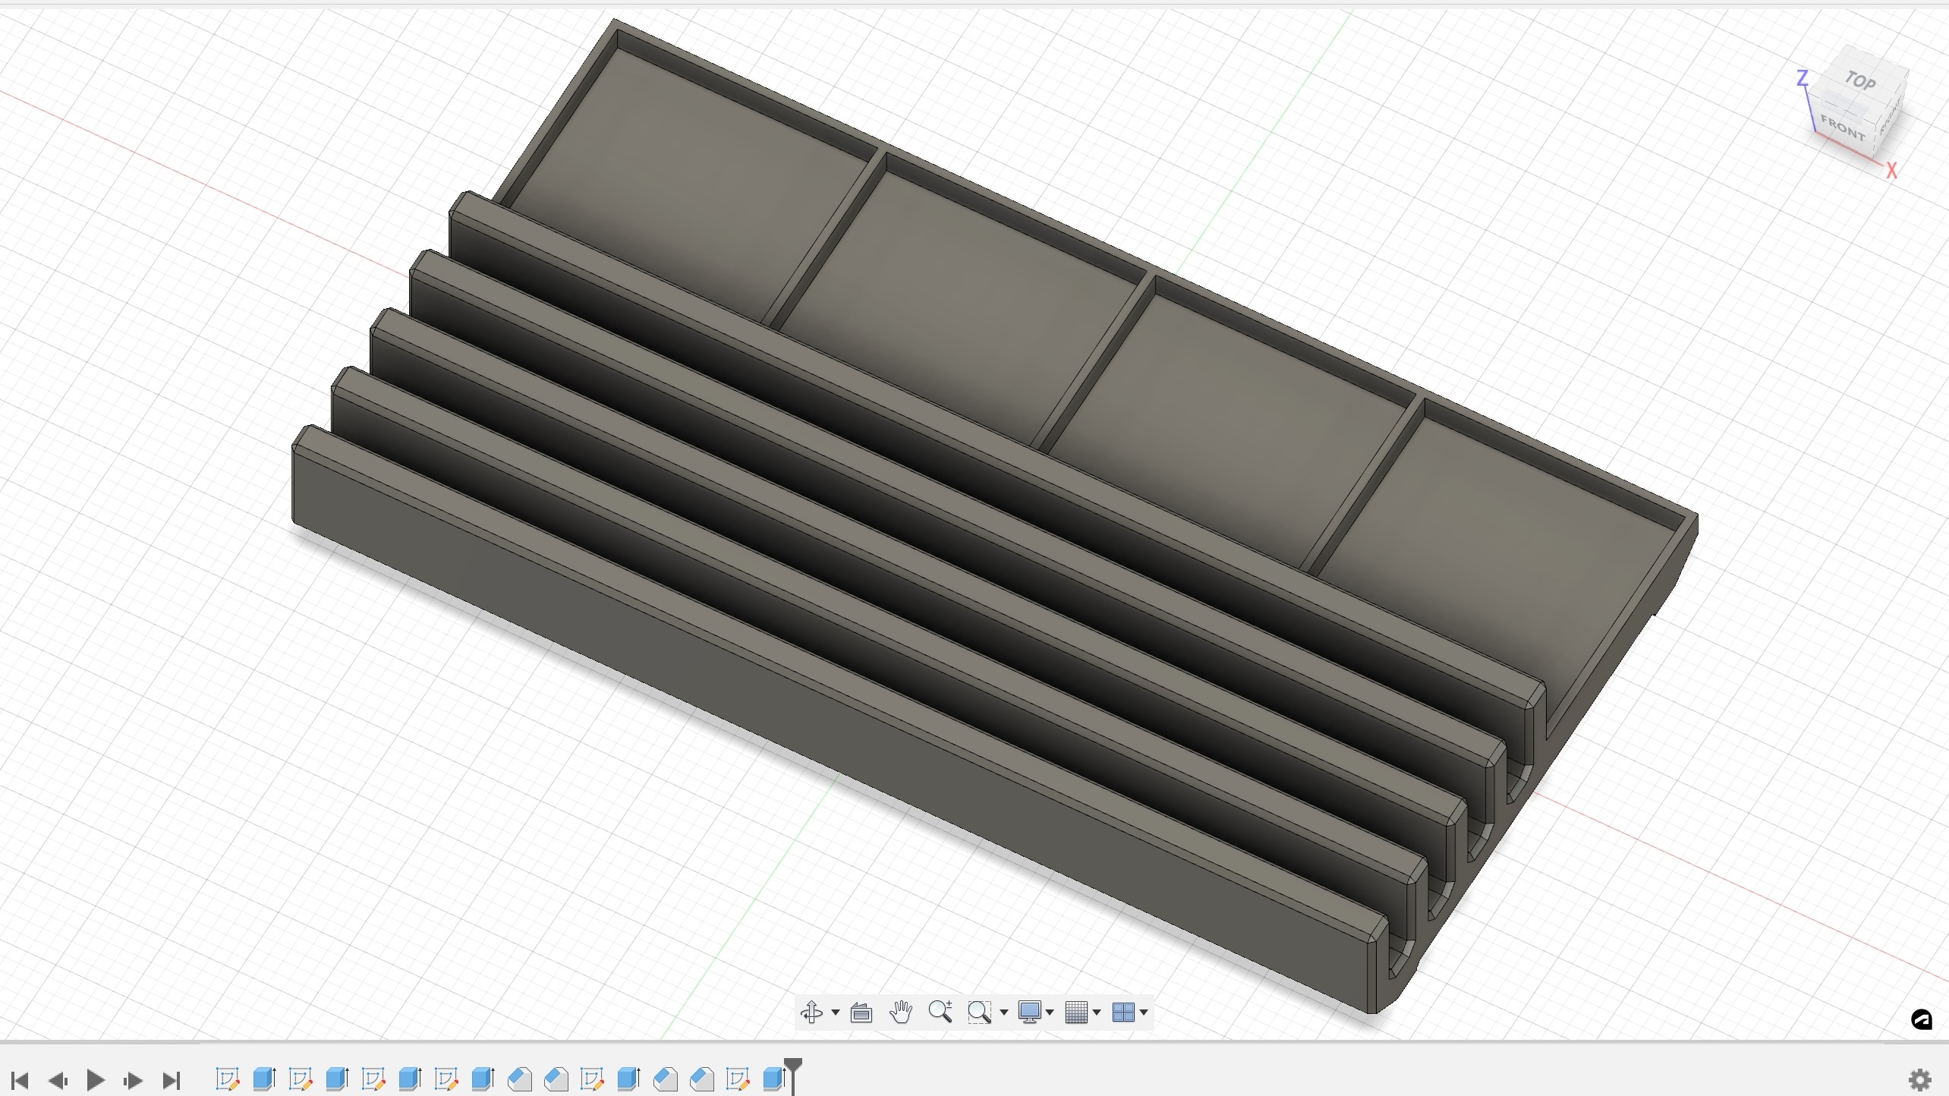Viewport: 1949px width, 1096px height.
Task: Select the first sketch feature in timeline
Action: tap(228, 1079)
